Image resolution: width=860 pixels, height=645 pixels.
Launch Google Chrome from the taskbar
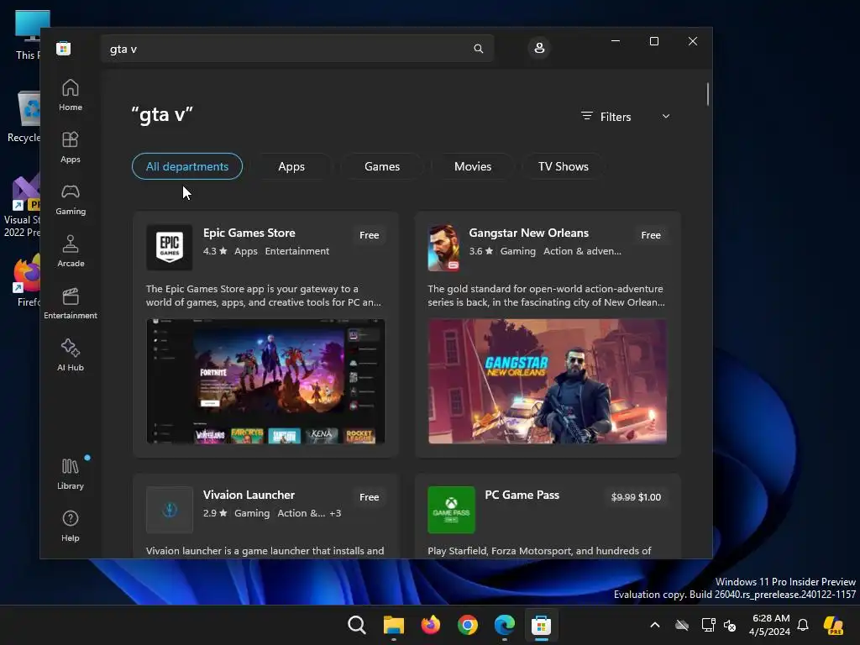click(x=468, y=625)
